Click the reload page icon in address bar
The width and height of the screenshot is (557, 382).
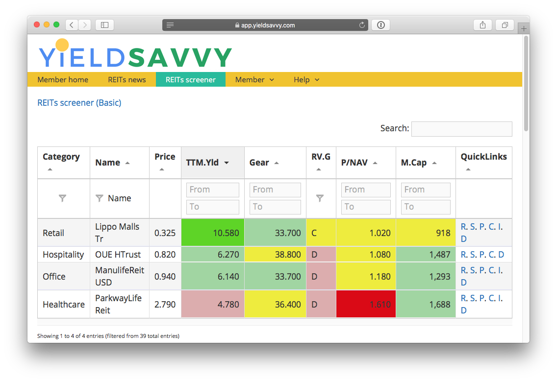point(362,25)
